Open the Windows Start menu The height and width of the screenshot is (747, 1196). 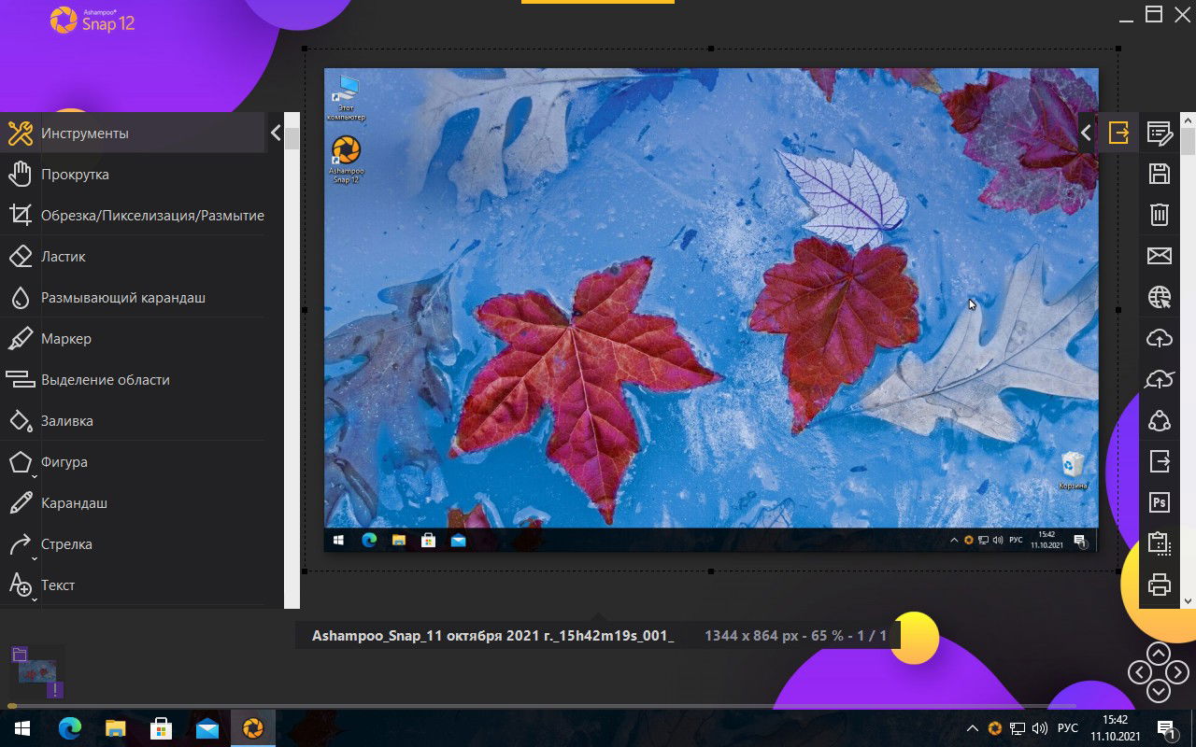21,727
